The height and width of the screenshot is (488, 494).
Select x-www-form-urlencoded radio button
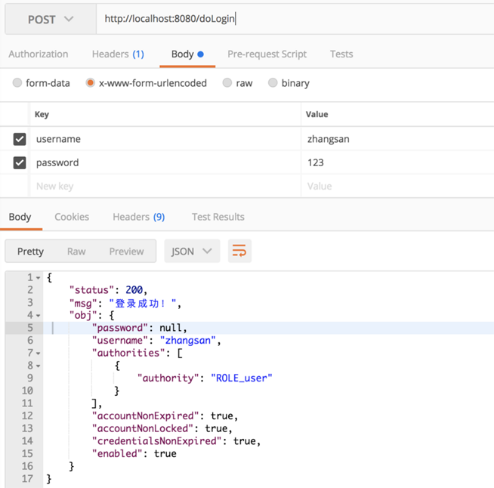[x=91, y=83]
